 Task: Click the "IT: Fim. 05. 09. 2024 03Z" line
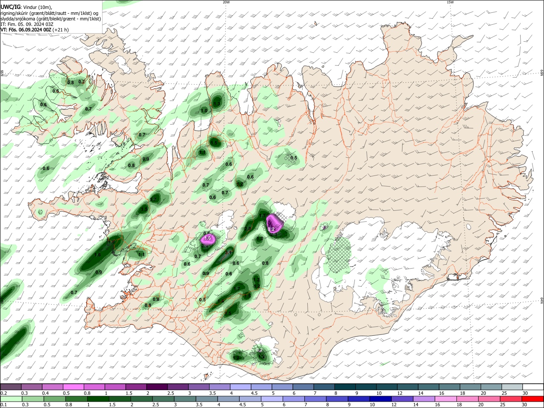(x=27, y=24)
